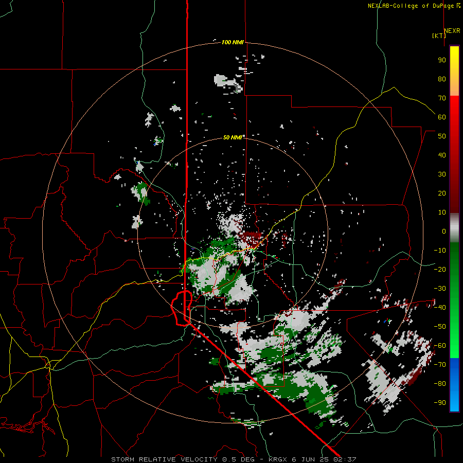Click the red outbound segment of color bar

click(454, 154)
